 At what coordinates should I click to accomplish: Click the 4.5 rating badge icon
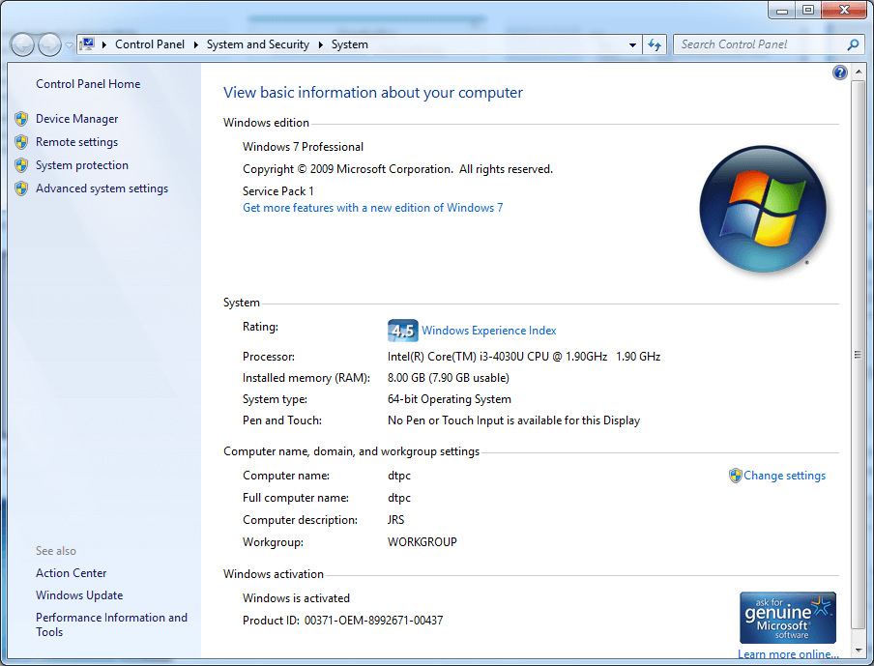click(x=402, y=331)
